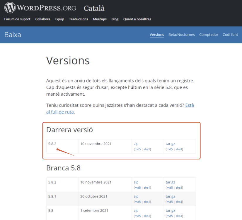
Task: Open the Fòrum de suport menu item
Action: [x=17, y=19]
